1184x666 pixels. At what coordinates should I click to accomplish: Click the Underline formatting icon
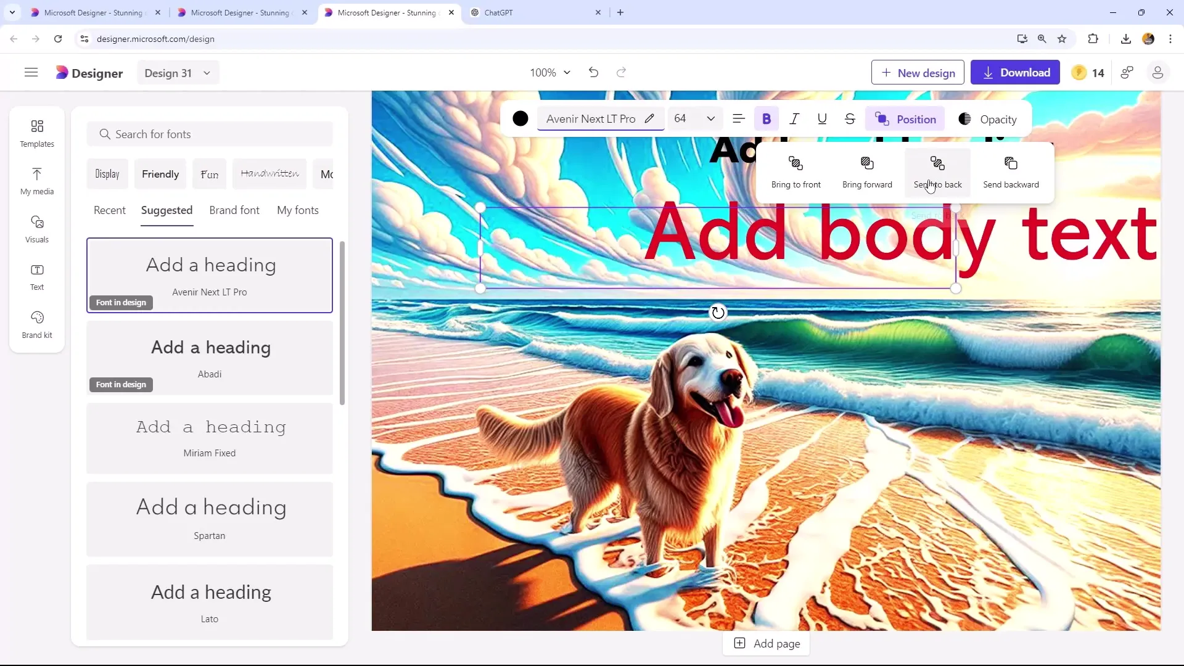point(822,120)
